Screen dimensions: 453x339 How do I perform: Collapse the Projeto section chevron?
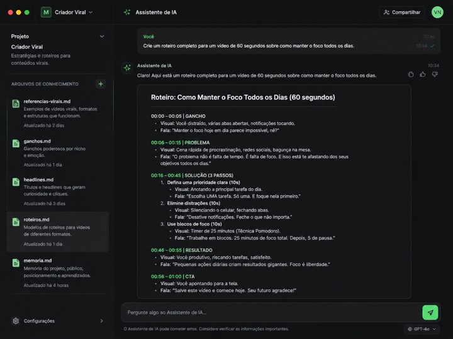pos(102,36)
